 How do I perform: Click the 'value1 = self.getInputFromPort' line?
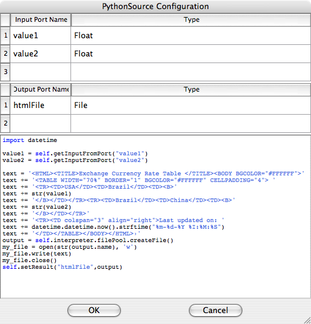[75, 154]
